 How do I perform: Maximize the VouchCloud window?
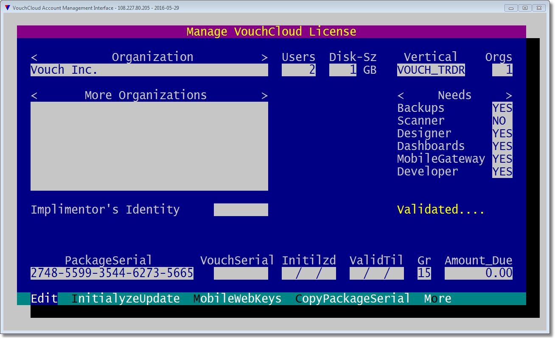tap(525, 8)
